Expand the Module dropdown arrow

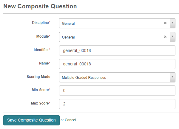[x=172, y=37]
